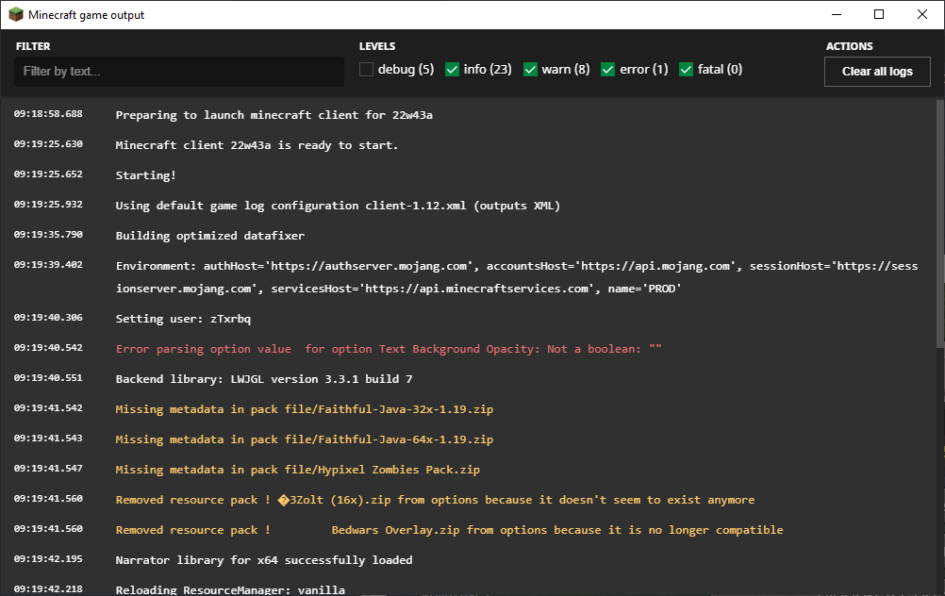This screenshot has height=596, width=945.
Task: Enable the debug level checkbox
Action: [x=367, y=69]
